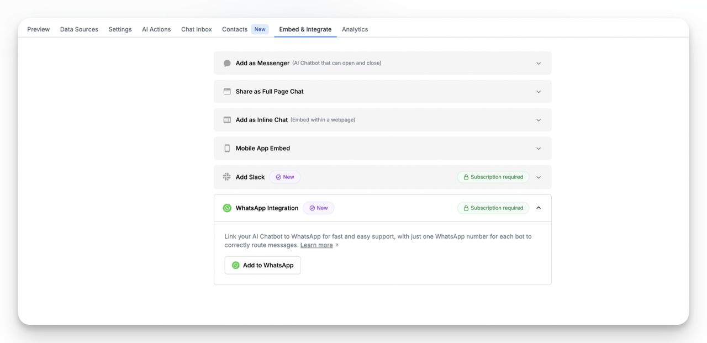Collapse the WhatsApp Integration section
Image resolution: width=707 pixels, height=343 pixels.
coord(539,208)
